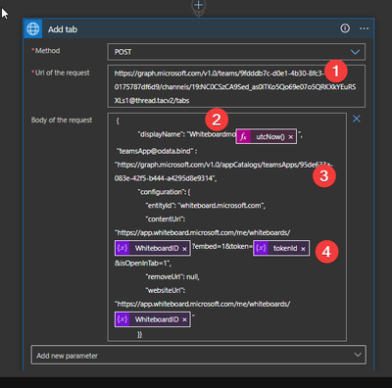
Task: Select the utcNow() expression token
Action: pyautogui.click(x=267, y=136)
